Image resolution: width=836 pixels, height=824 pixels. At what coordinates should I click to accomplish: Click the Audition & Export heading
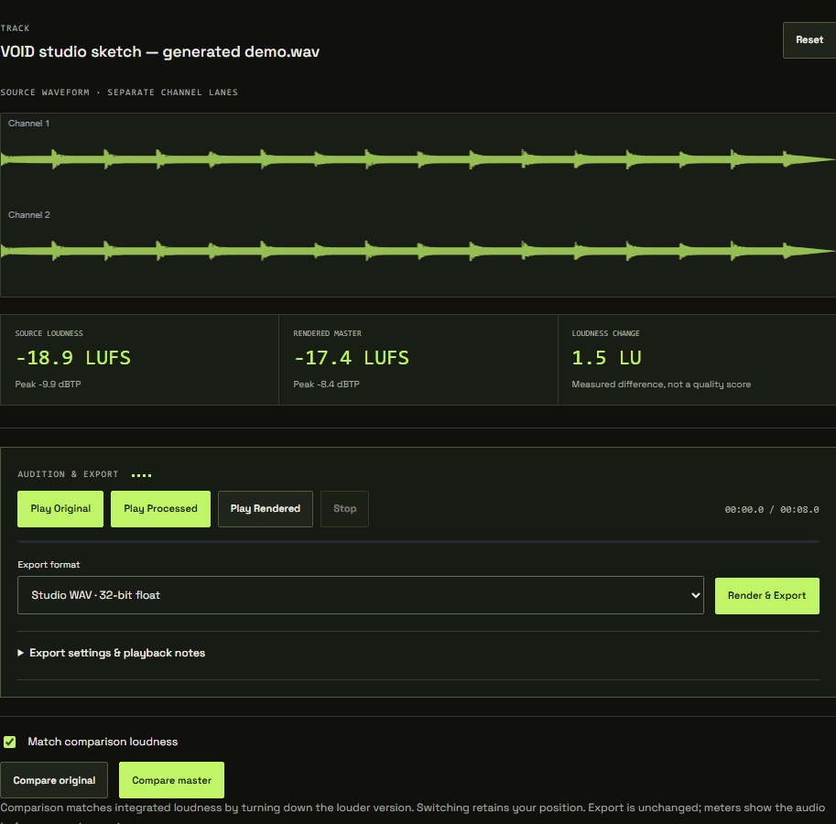point(68,474)
